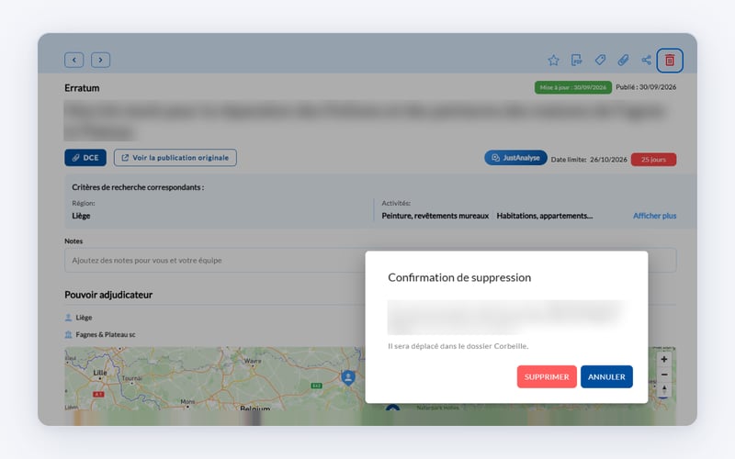Viewport: 735px width, 459px height.
Task: Click the paperclip attachment icon
Action: 623,60
